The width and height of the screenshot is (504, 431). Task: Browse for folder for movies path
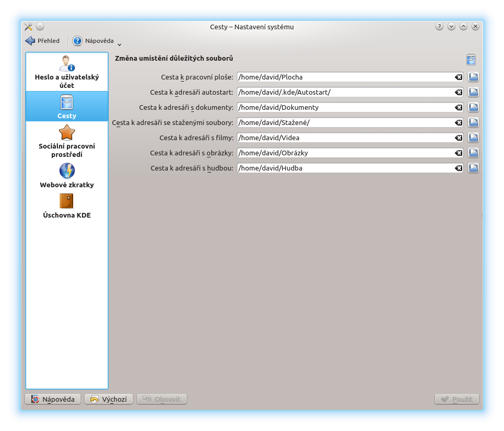coord(473,138)
